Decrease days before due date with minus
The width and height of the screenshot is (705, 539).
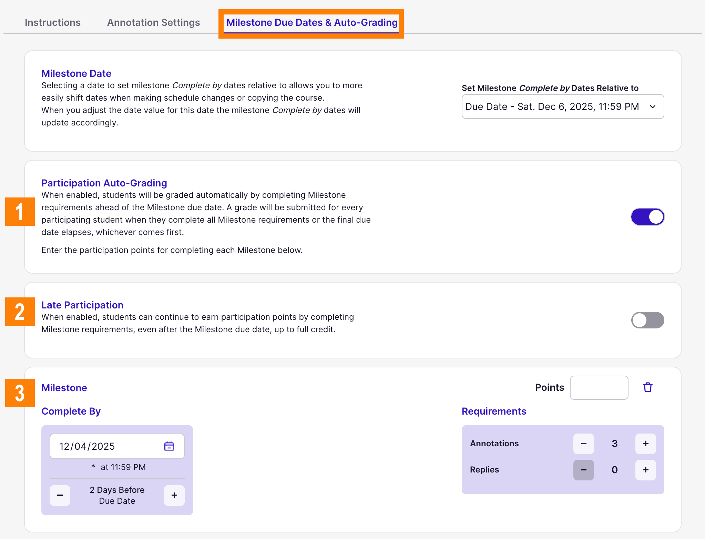pyautogui.click(x=60, y=495)
